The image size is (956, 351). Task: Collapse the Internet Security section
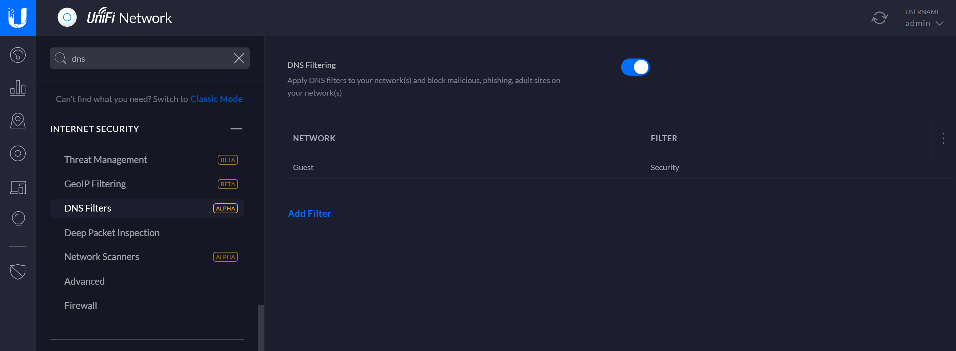coord(236,129)
